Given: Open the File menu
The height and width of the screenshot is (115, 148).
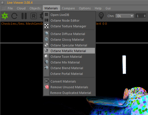Looking at the screenshot, I should tap(10, 8).
